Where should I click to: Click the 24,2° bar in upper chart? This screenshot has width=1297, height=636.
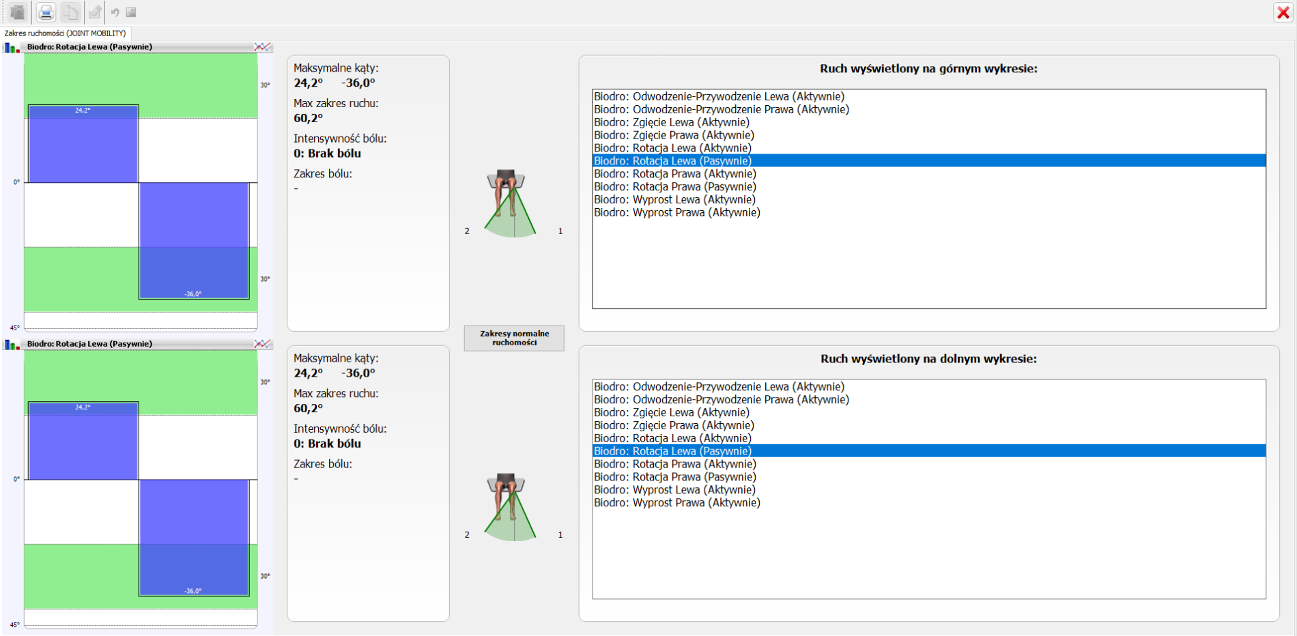click(83, 144)
